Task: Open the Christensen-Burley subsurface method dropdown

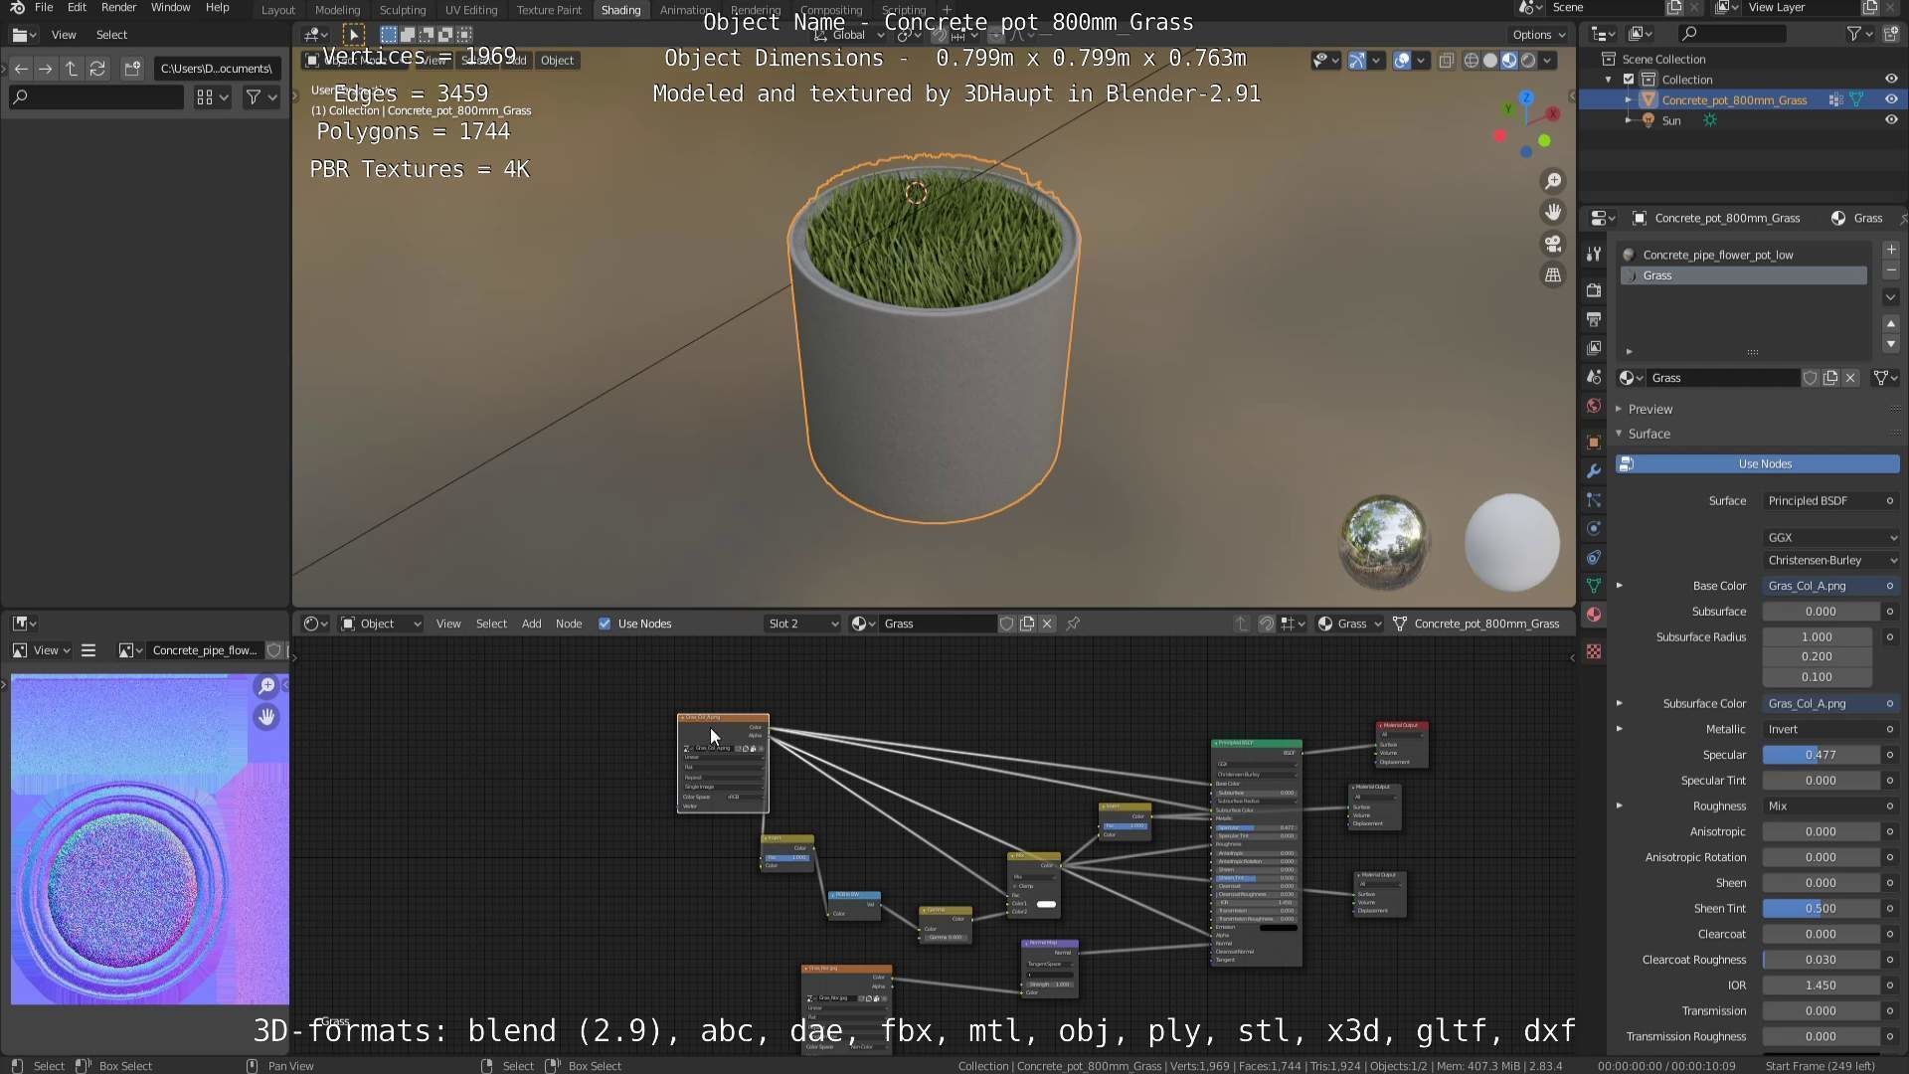Action: [x=1831, y=560]
